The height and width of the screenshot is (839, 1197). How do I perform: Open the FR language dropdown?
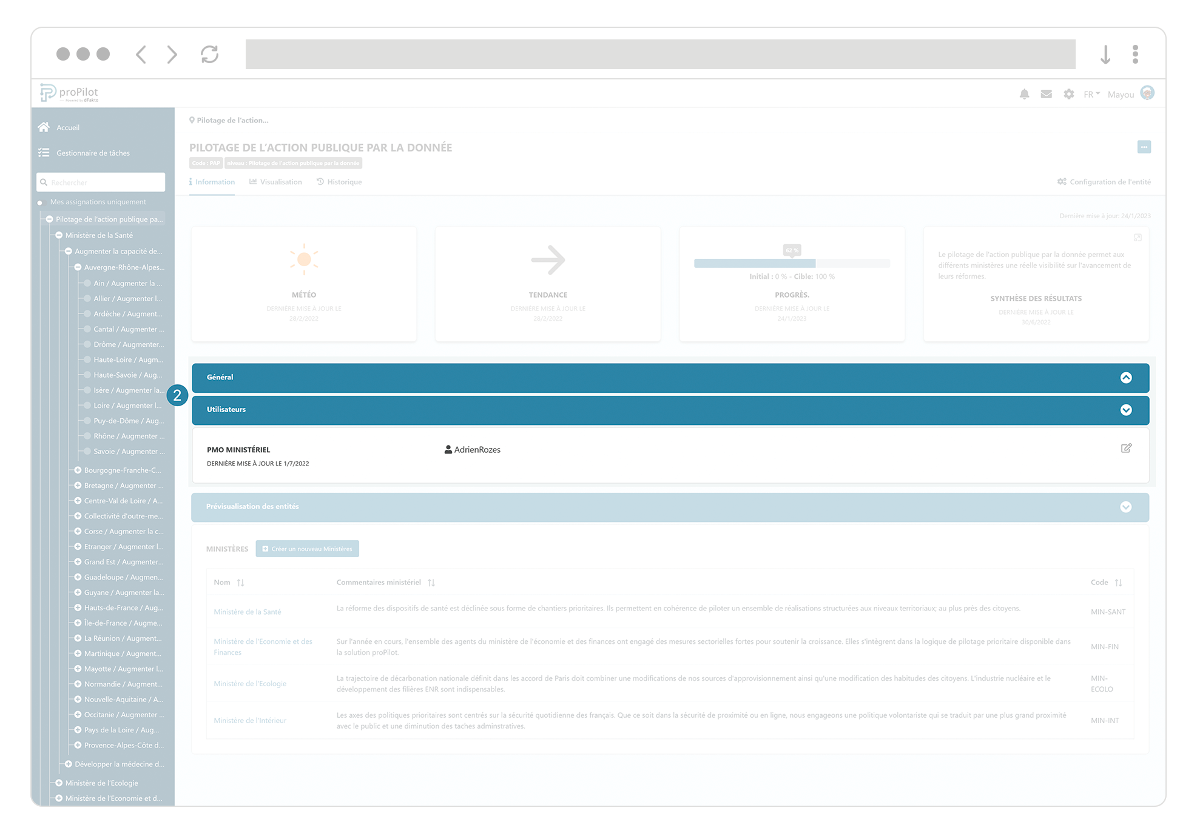pyautogui.click(x=1090, y=94)
